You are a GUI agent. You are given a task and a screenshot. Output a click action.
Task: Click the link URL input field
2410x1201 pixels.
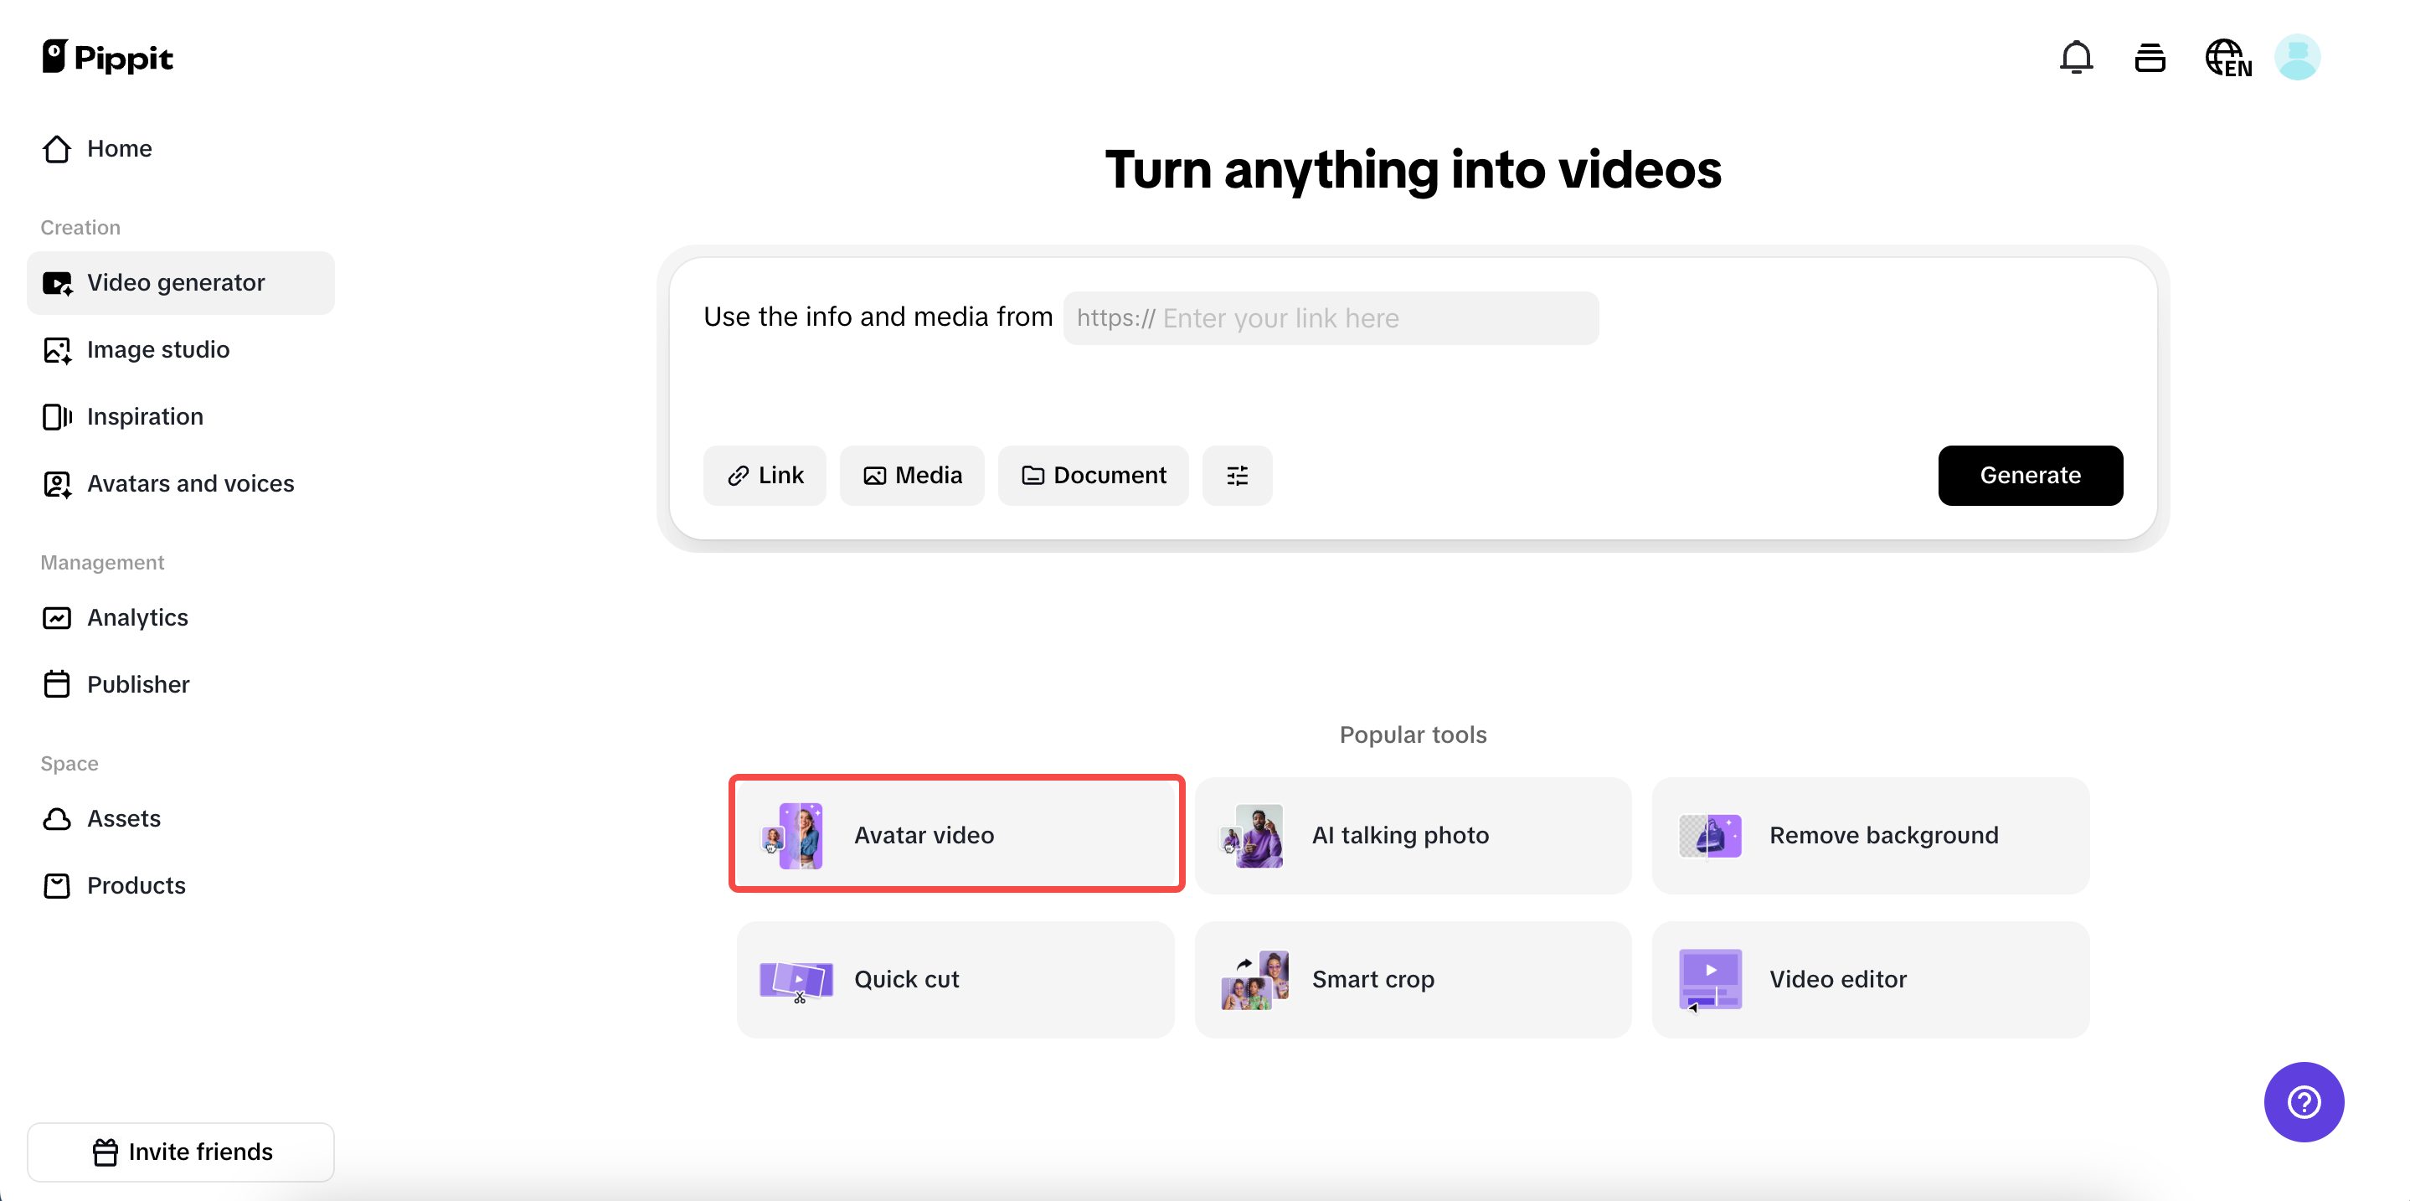(1330, 319)
